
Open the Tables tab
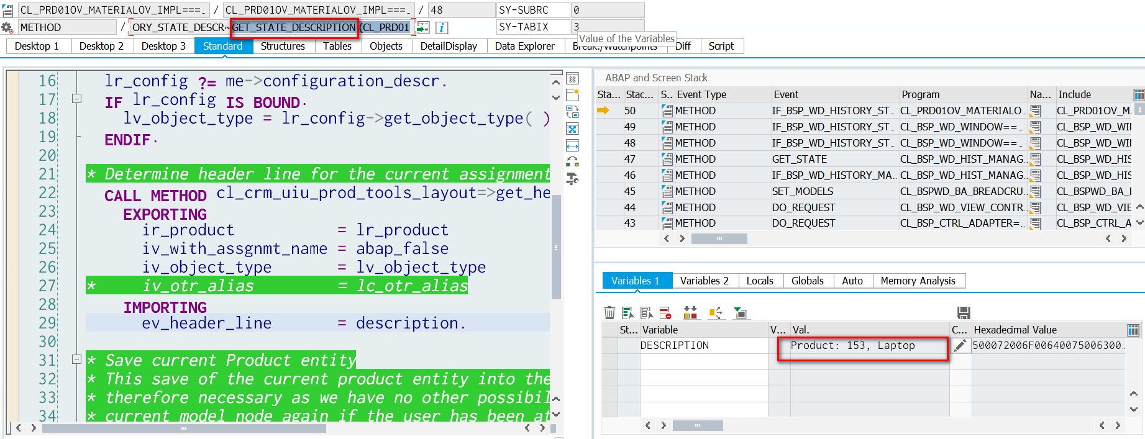click(x=337, y=46)
